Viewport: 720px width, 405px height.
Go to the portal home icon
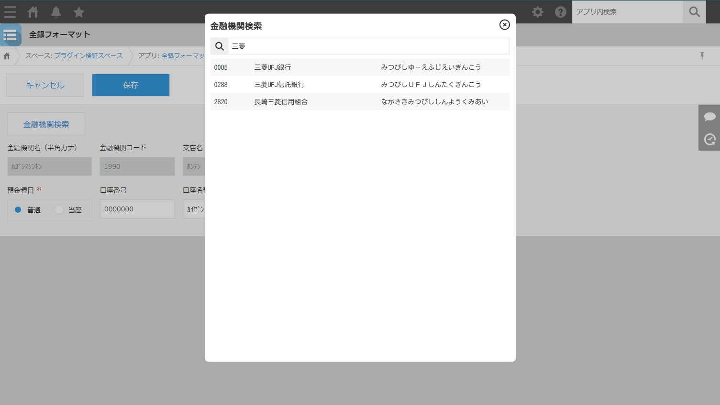[33, 12]
